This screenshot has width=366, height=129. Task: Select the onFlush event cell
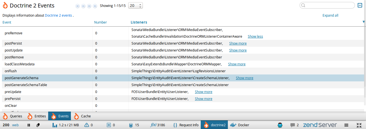47,71
